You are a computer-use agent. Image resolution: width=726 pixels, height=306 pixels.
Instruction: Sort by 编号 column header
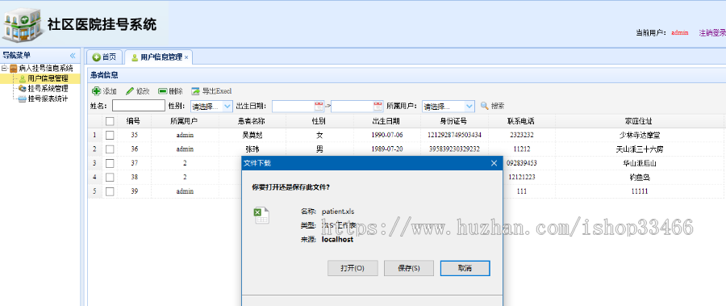134,121
